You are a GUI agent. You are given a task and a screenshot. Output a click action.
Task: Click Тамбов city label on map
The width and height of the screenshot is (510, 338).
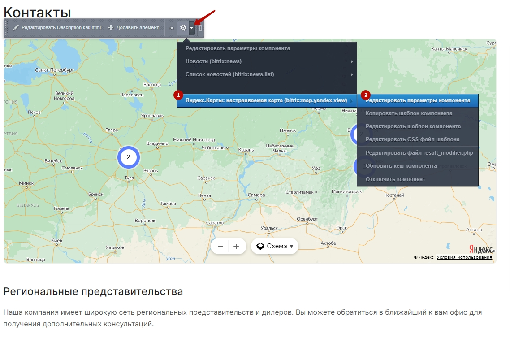(168, 204)
